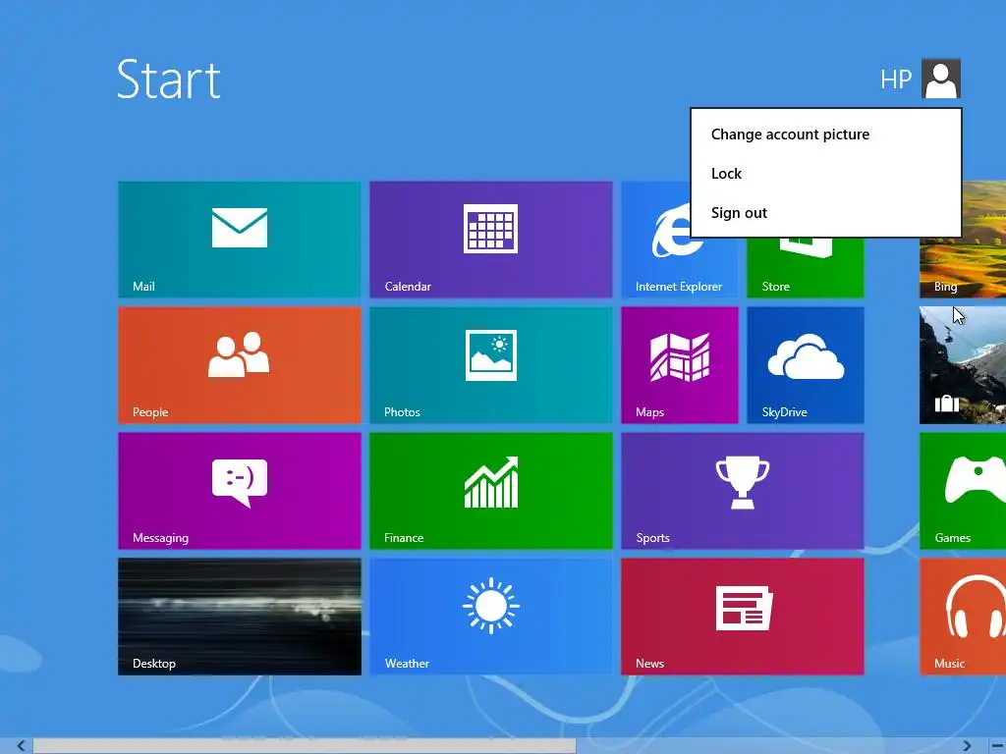The image size is (1006, 754).
Task: Open the Messaging tile
Action: point(240,491)
